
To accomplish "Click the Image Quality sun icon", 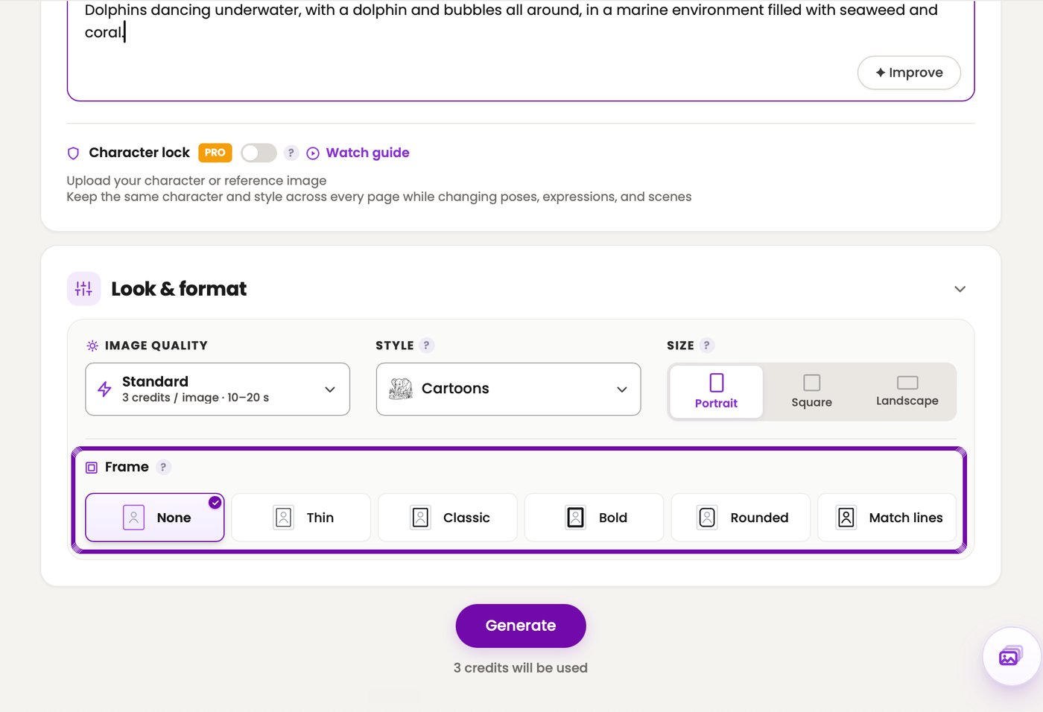I will (92, 346).
